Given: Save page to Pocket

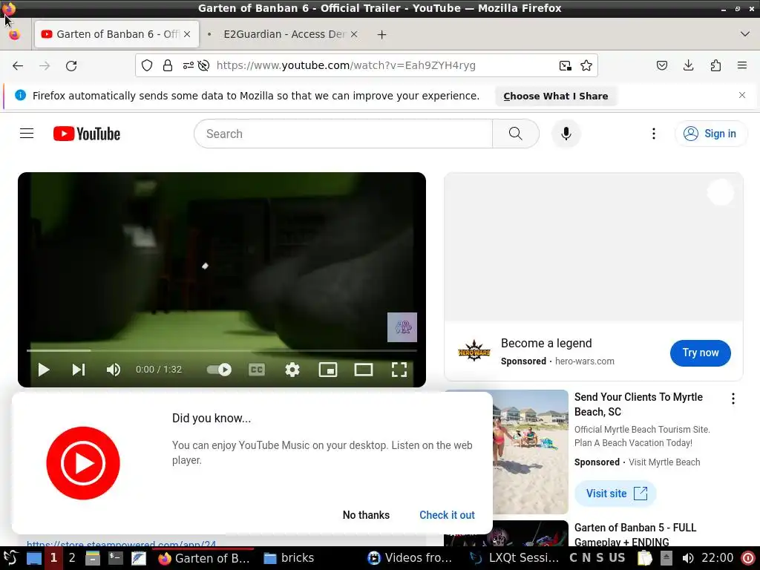Looking at the screenshot, I should click(x=661, y=65).
